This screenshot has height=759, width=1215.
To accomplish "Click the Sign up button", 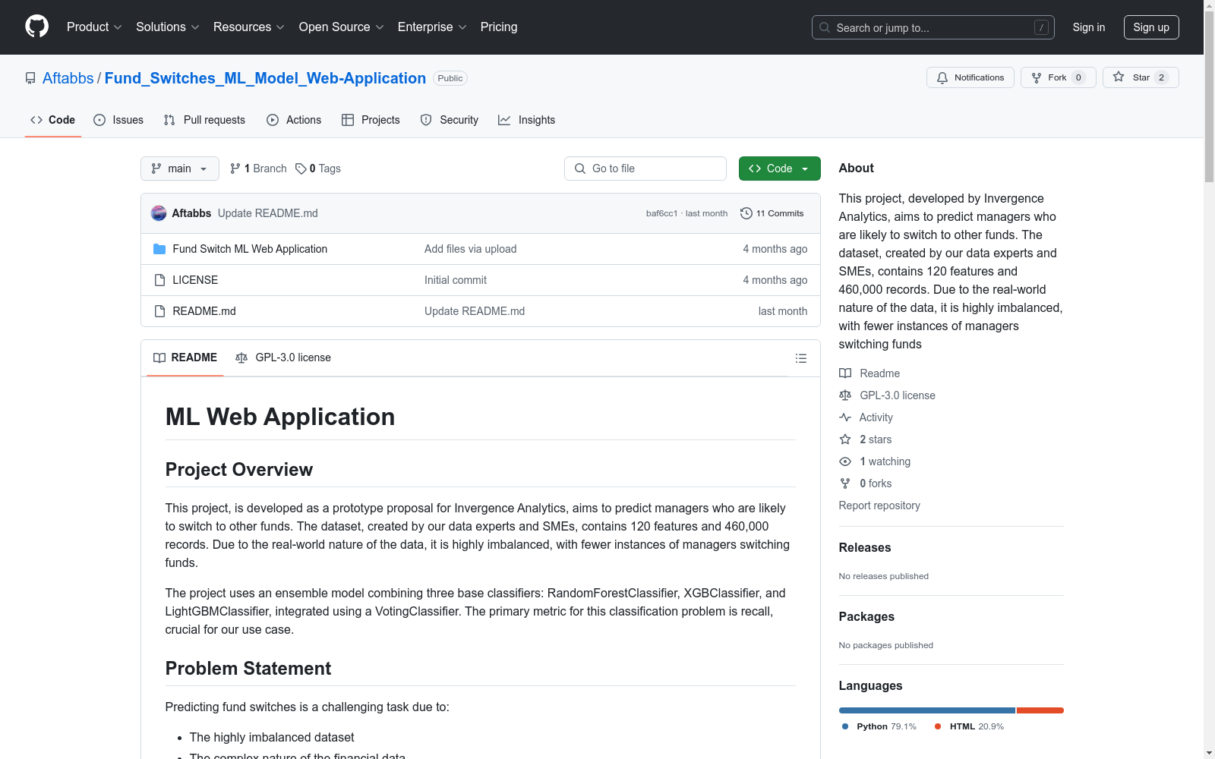I will coord(1151,27).
